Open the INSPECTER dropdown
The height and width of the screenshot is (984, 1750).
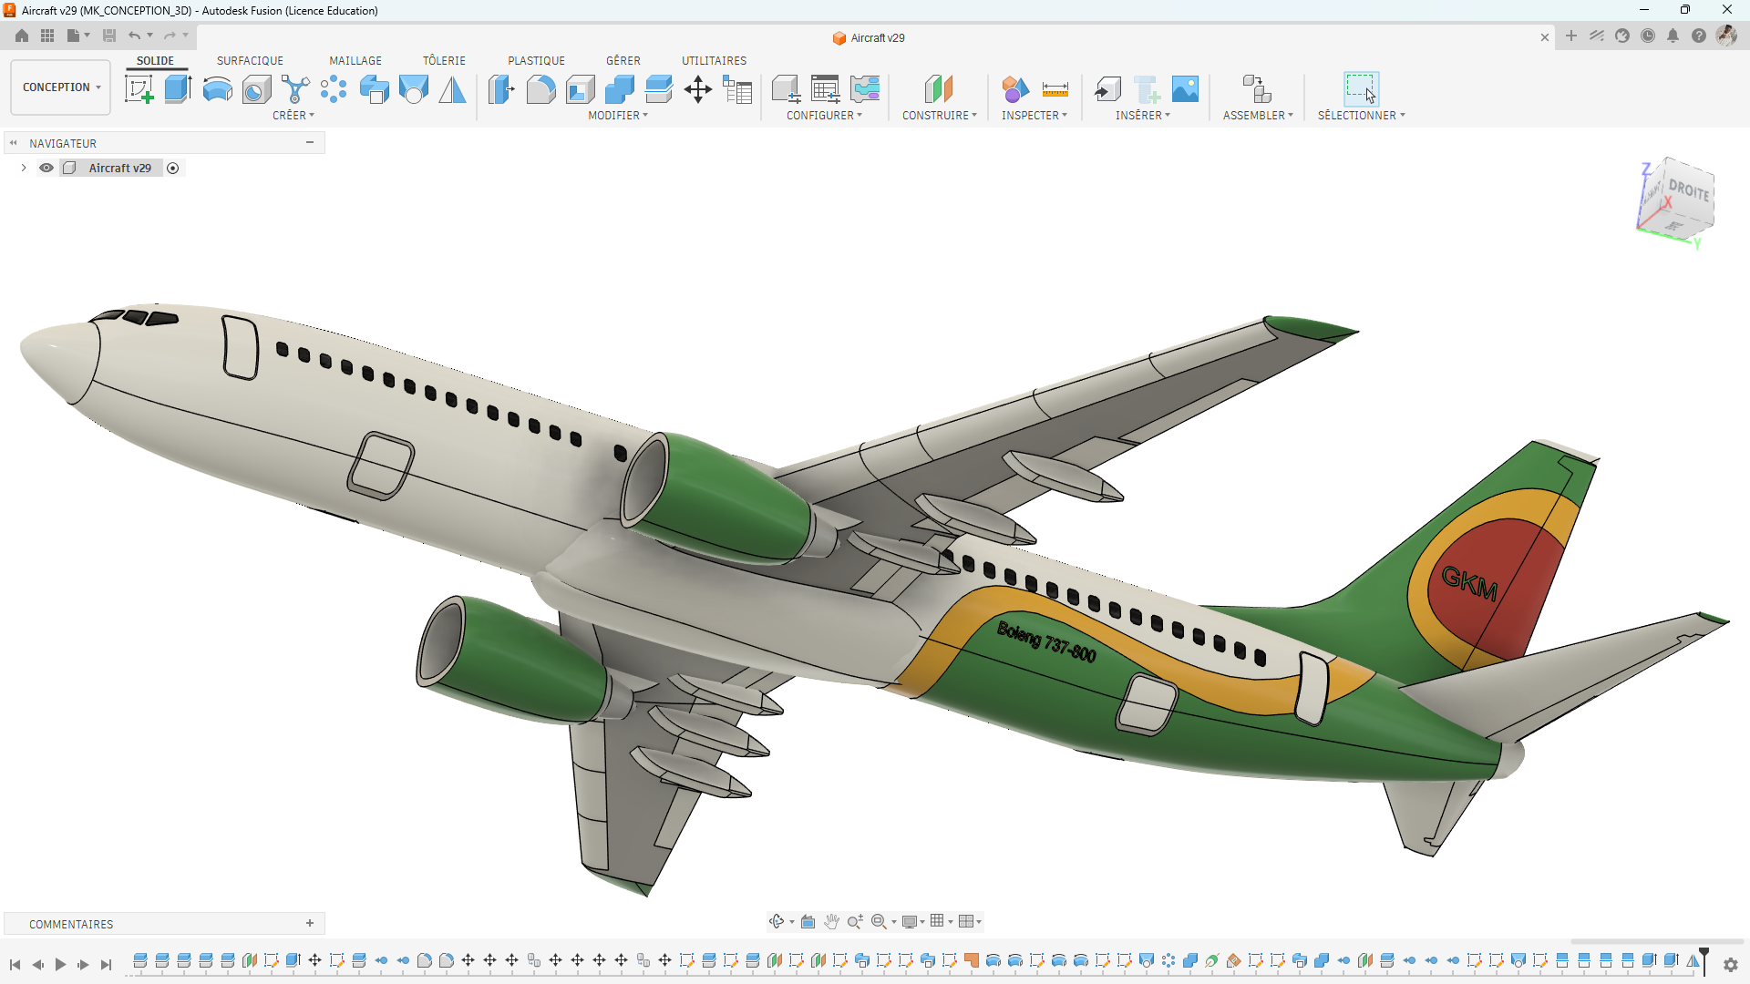1035,116
